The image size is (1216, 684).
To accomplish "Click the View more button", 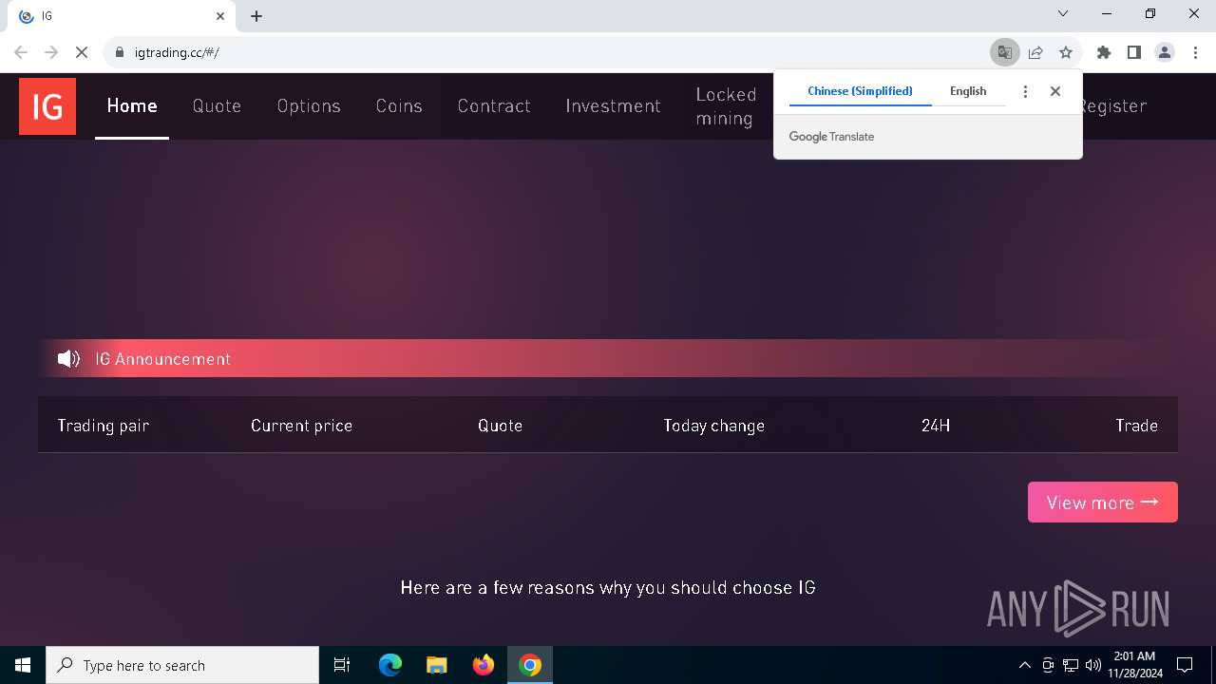I will point(1103,503).
